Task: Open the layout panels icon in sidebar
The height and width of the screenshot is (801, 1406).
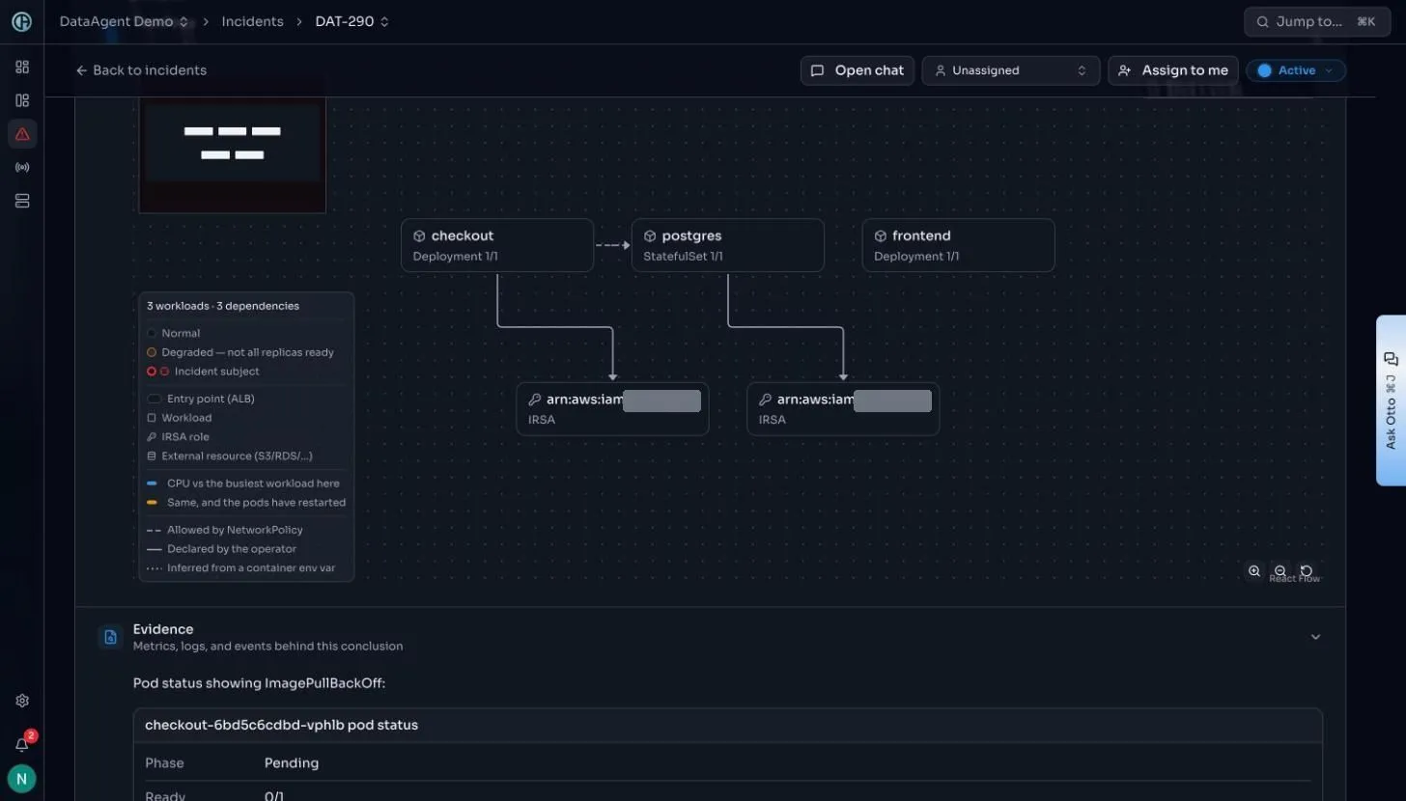Action: click(x=22, y=100)
